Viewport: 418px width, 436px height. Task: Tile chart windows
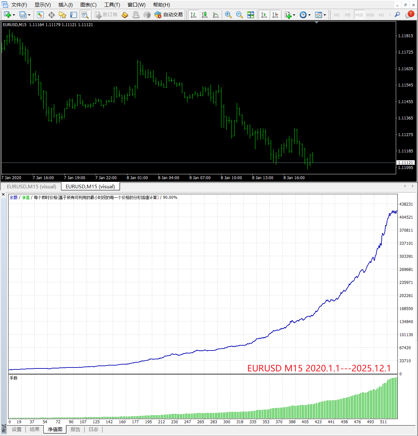tap(250, 15)
